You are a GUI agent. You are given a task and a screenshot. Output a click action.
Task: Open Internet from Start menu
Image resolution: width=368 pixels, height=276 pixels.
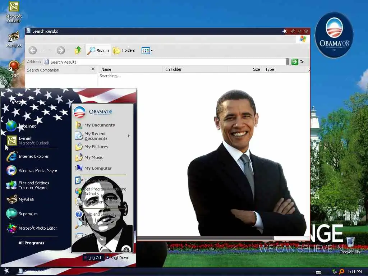point(21,126)
